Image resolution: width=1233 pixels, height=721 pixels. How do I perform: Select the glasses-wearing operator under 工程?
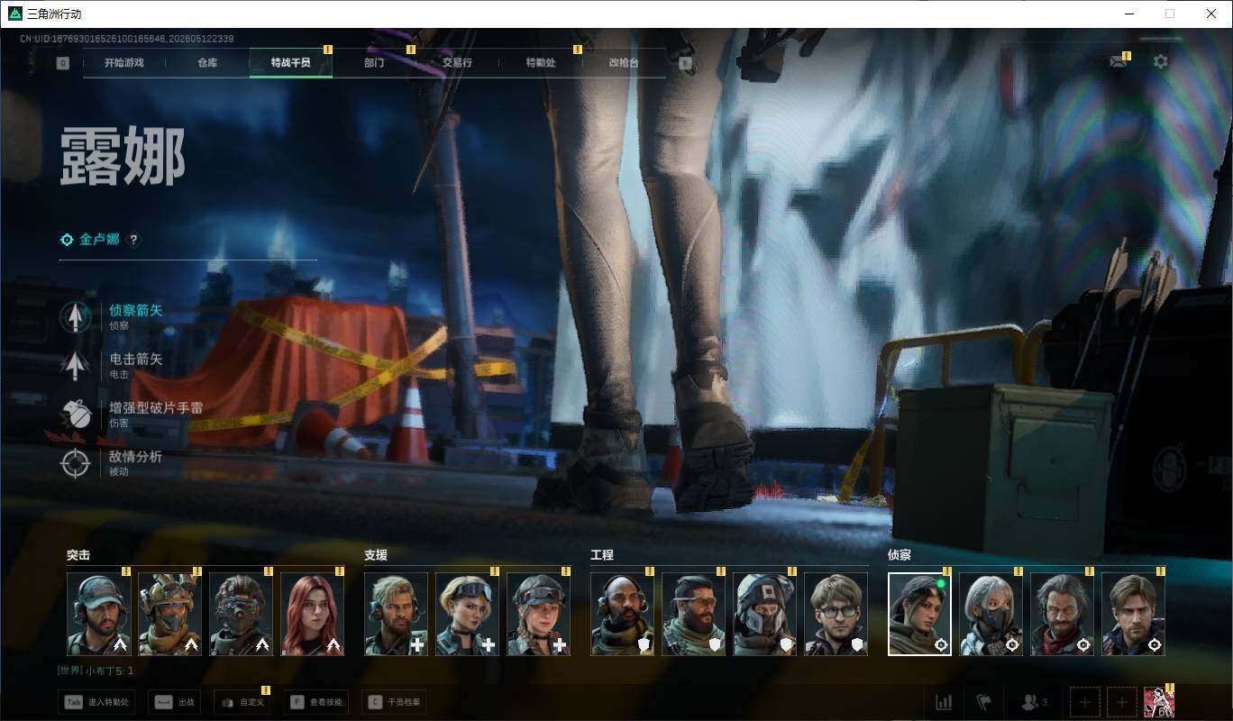(x=836, y=614)
